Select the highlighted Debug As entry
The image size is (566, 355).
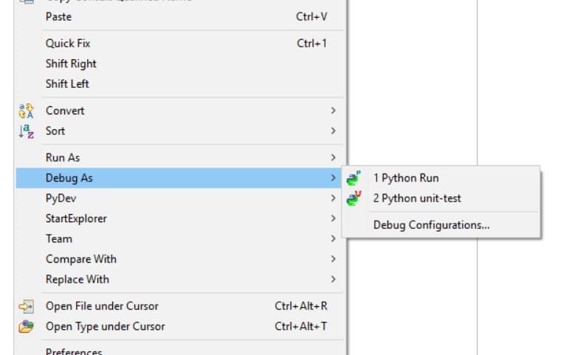tap(179, 178)
